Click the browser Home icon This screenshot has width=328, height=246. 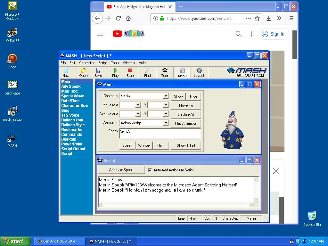128,18
